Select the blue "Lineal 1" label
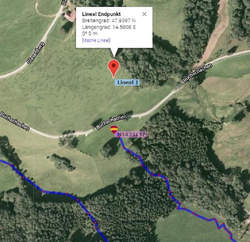The image size is (250, 242). (127, 82)
